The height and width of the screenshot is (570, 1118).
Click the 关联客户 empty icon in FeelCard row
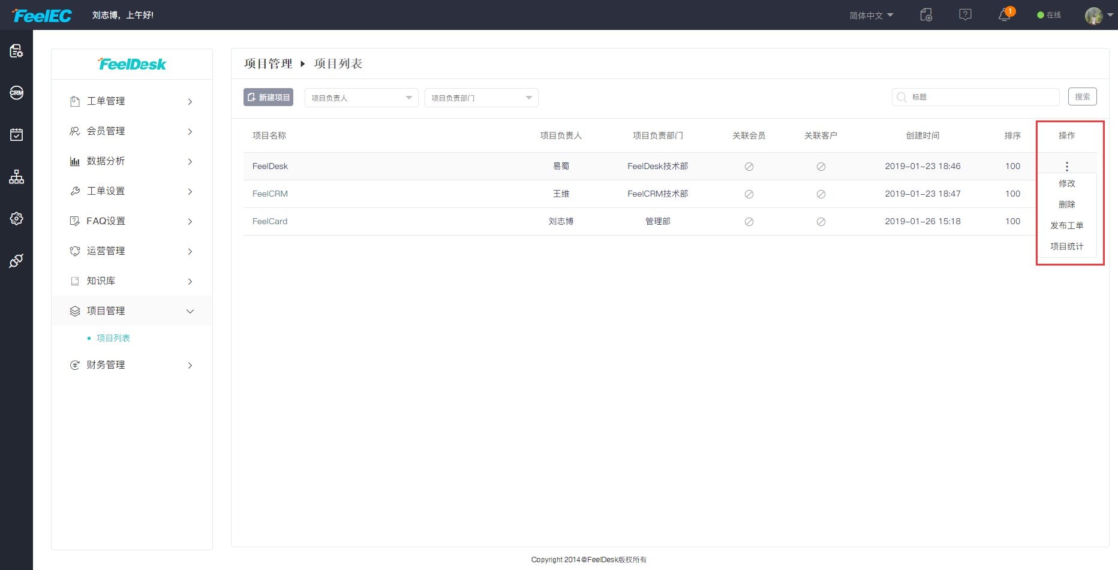[x=821, y=222]
